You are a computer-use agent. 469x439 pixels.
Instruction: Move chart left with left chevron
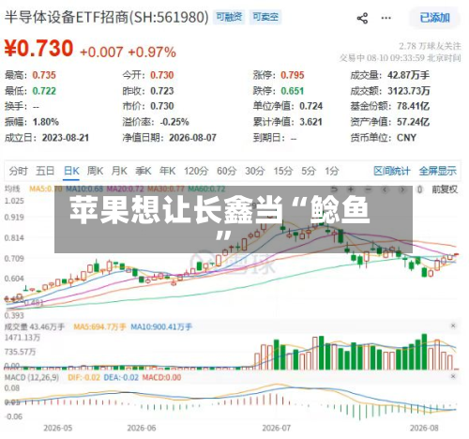coord(386,189)
